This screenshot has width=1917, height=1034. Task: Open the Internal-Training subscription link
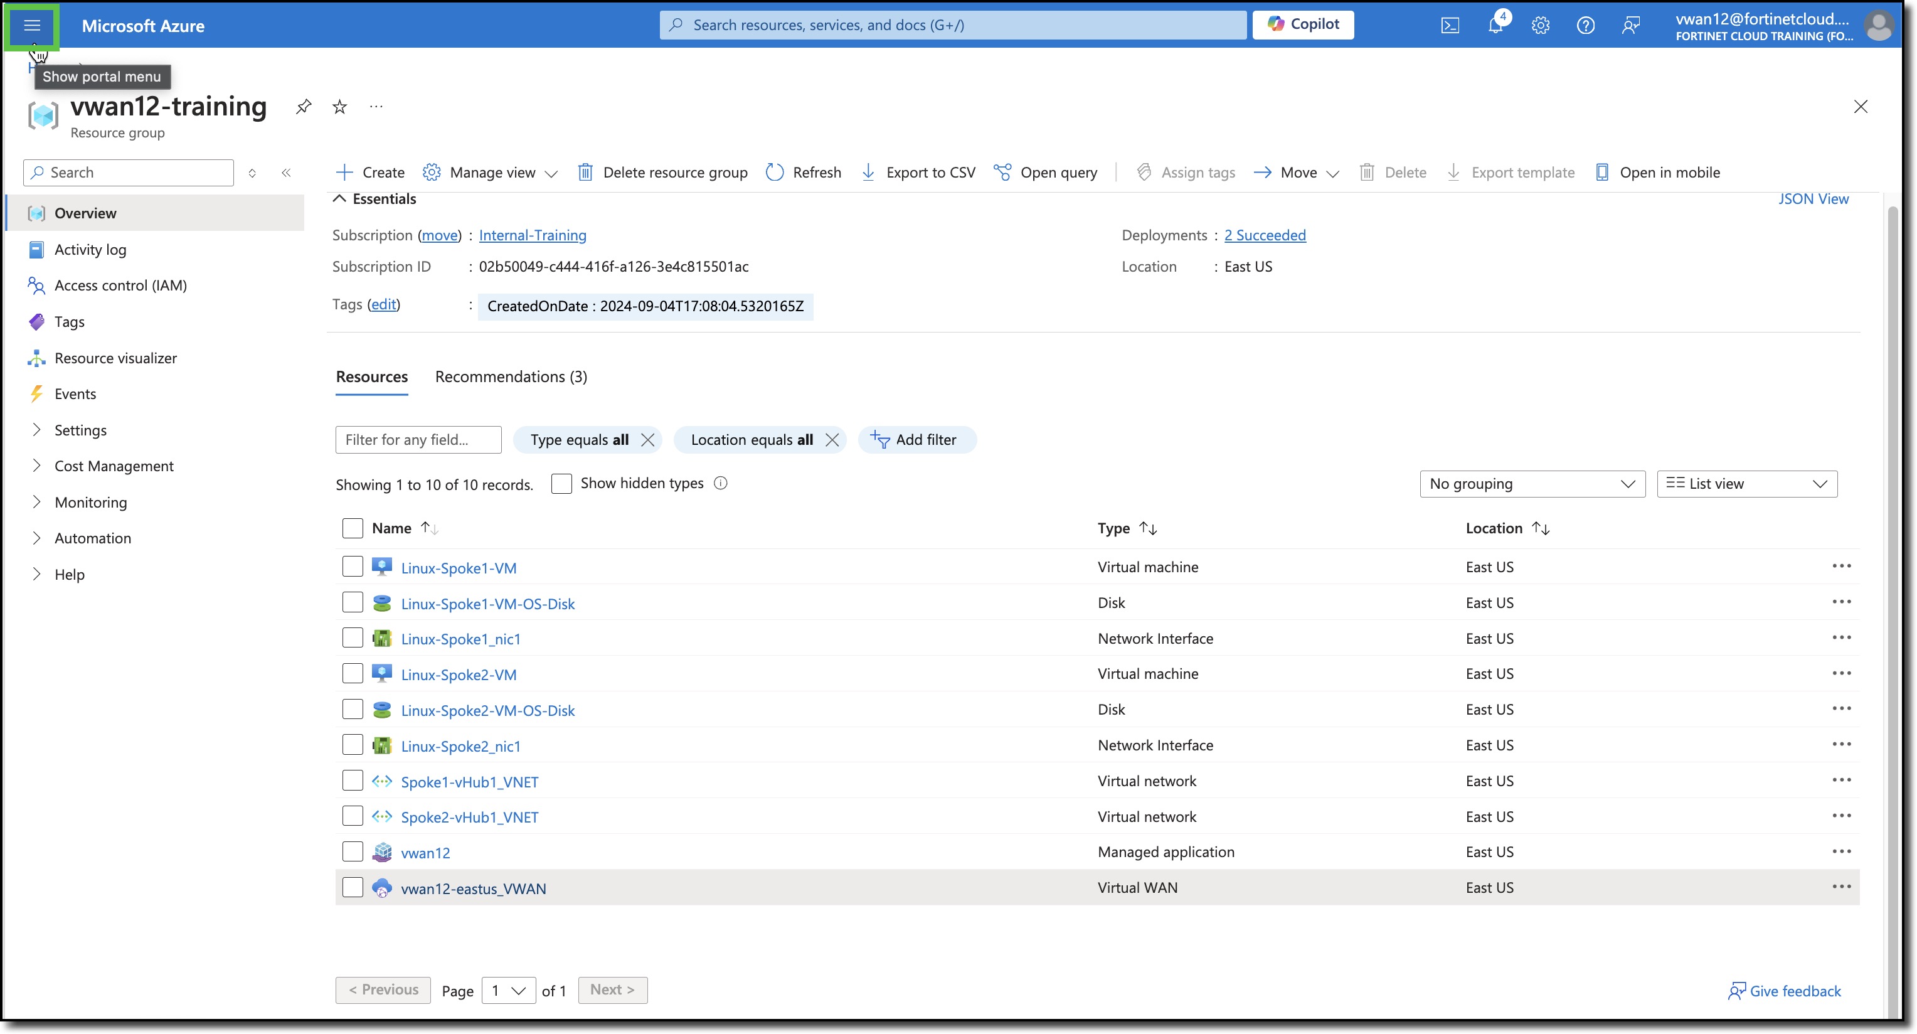532,236
